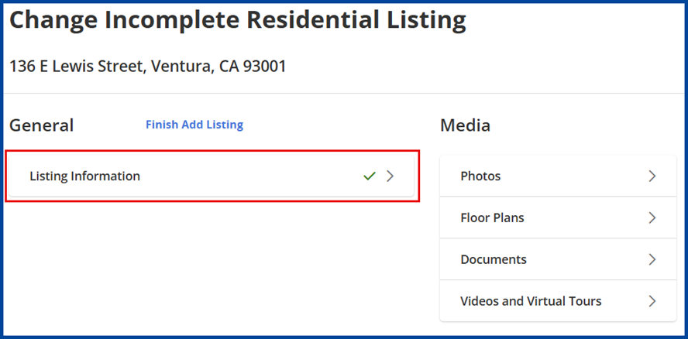The height and width of the screenshot is (339, 688).
Task: Click the Listing Information chevron arrow
Action: pos(390,176)
